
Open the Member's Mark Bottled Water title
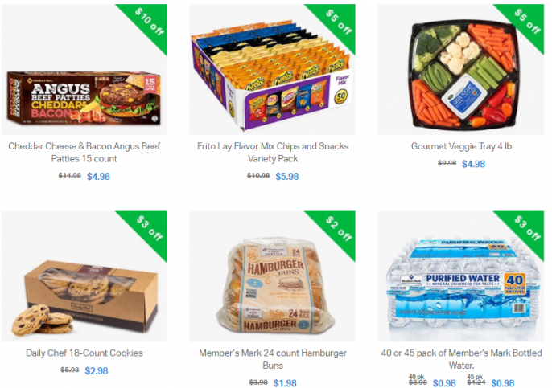(461, 359)
